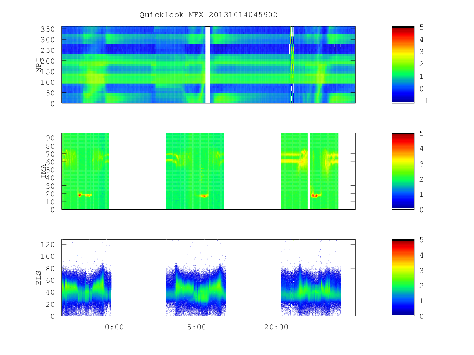Click the 5 label on NPI colorbar
474x355 pixels.
tap(422, 27)
